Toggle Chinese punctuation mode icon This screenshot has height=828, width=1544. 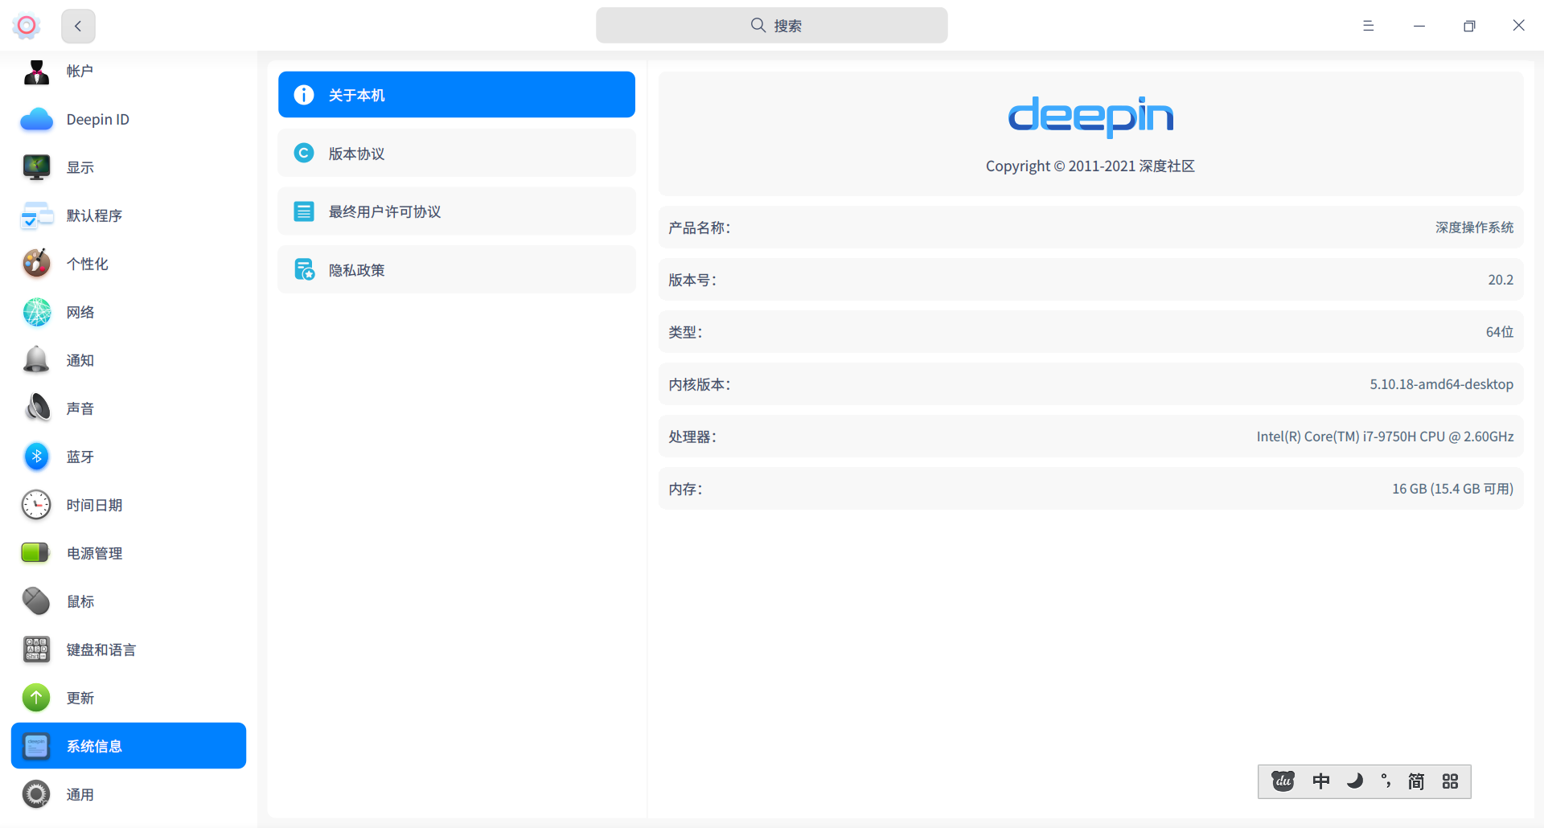[x=1386, y=781]
